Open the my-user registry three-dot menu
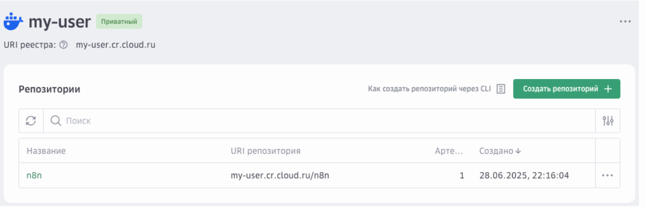The image size is (646, 207). pos(625,22)
